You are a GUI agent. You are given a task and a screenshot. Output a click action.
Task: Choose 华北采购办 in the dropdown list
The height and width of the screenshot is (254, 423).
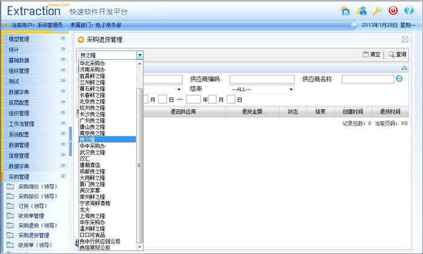click(x=92, y=63)
